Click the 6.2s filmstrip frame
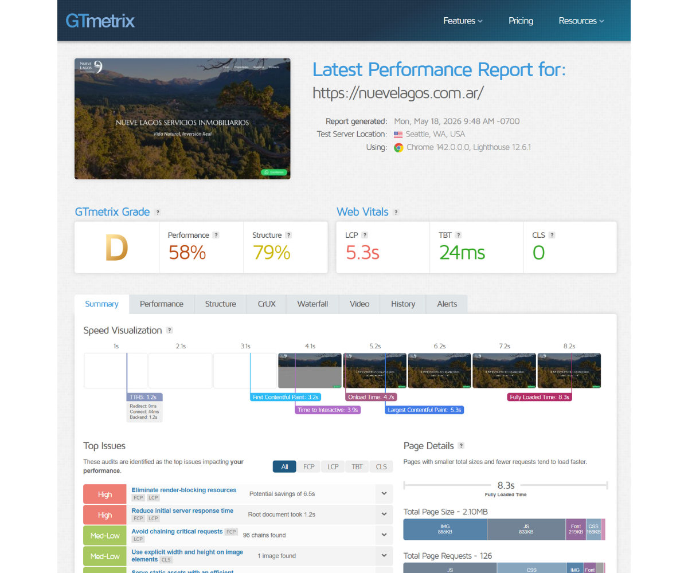Viewport: 688px width, 573px height. tap(440, 371)
